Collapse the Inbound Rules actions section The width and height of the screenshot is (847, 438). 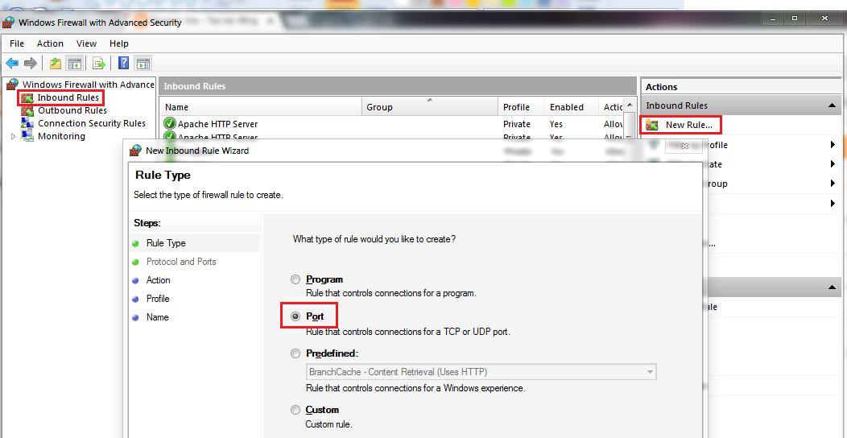pyautogui.click(x=832, y=105)
